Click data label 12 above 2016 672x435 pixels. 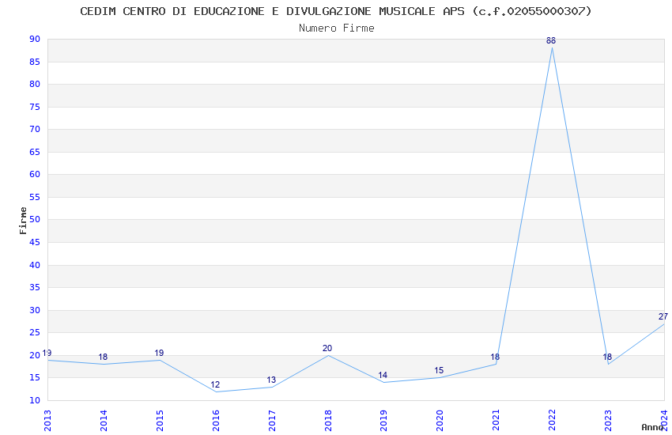[215, 384]
